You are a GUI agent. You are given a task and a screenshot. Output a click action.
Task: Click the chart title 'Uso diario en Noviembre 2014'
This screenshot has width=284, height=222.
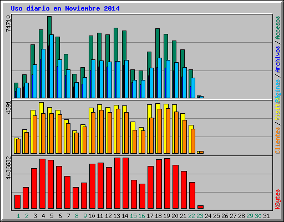pos(65,8)
